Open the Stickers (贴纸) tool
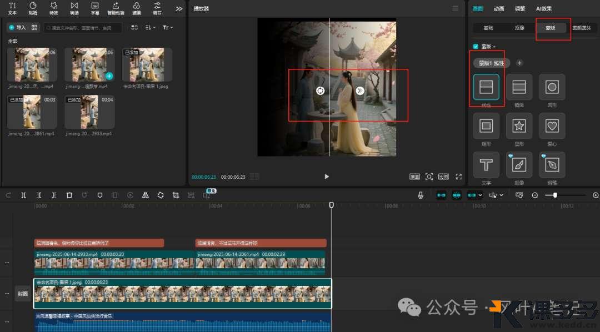Screen dimensions: 600x332 [33, 8]
